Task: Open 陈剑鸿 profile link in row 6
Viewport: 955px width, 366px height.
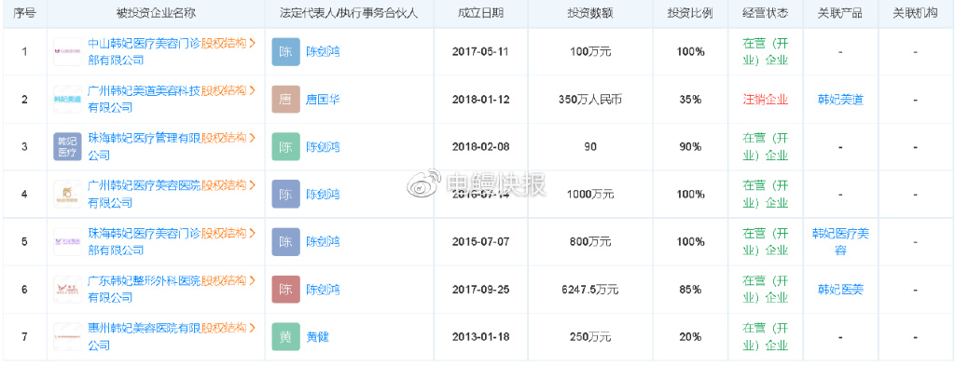Action: click(x=323, y=289)
